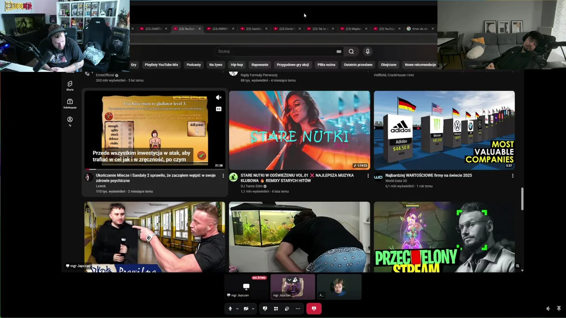The width and height of the screenshot is (566, 318).
Task: Expand Discord camera options arrow
Action: coord(253,309)
